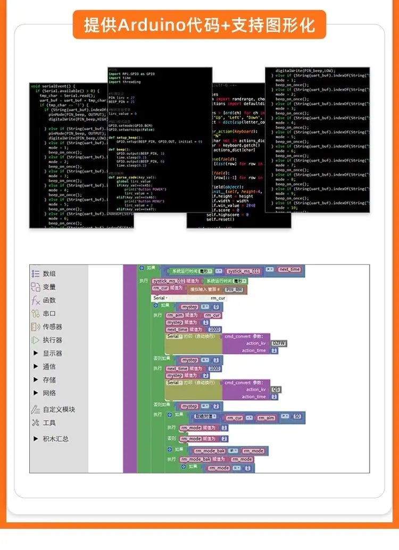Open the minus operator between rm_cur and rm_aim

250,418
